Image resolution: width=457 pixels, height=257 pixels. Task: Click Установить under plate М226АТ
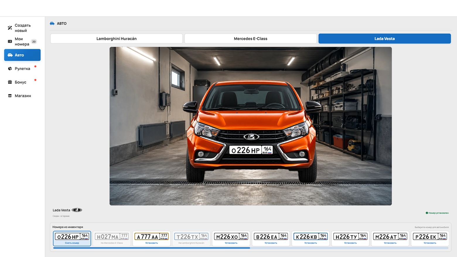click(x=390, y=243)
